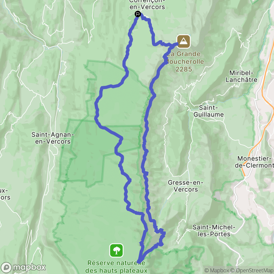Click the Mapbox logo
The width and height of the screenshot is (274, 274).
point(23,268)
